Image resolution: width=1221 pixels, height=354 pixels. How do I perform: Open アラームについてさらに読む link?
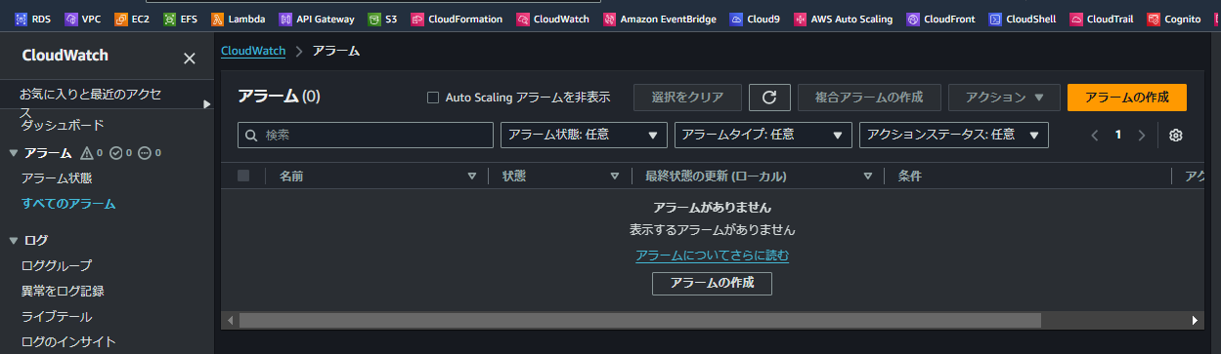712,256
